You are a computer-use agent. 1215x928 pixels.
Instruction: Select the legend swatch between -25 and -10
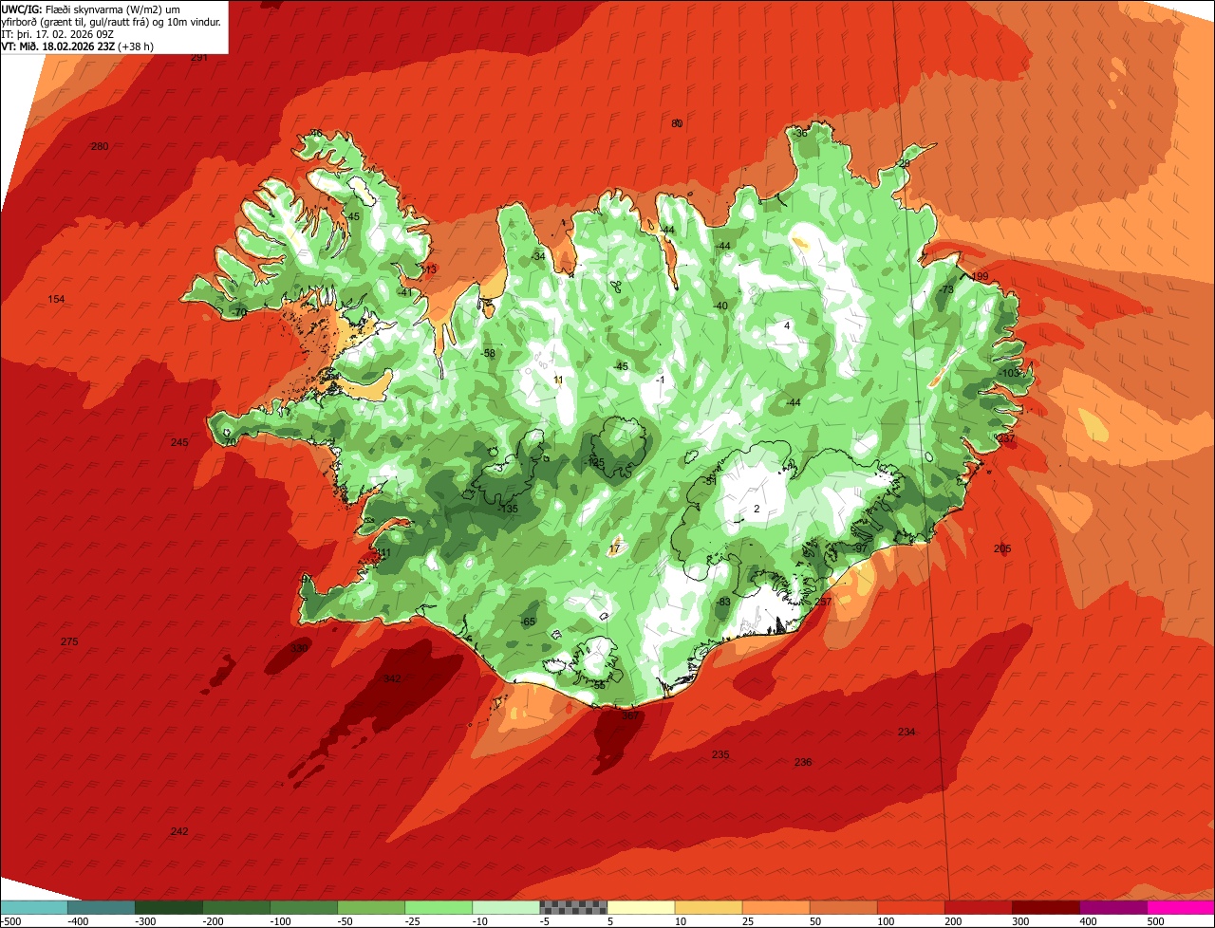[439, 907]
